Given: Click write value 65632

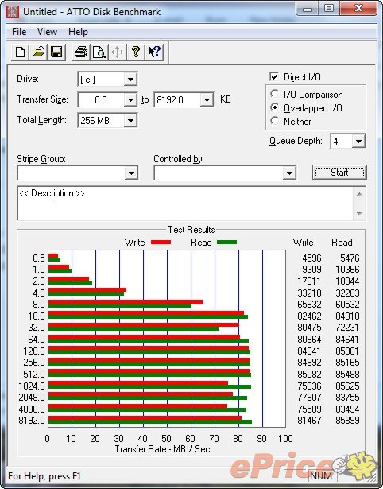Looking at the screenshot, I should click(x=309, y=305).
